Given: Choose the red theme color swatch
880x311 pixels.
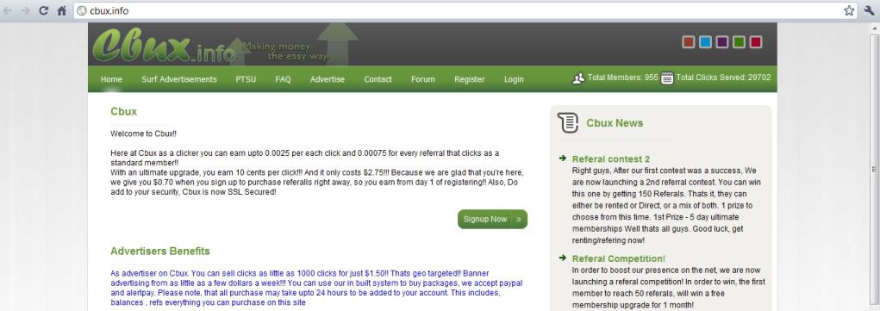Looking at the screenshot, I should click(x=689, y=42).
